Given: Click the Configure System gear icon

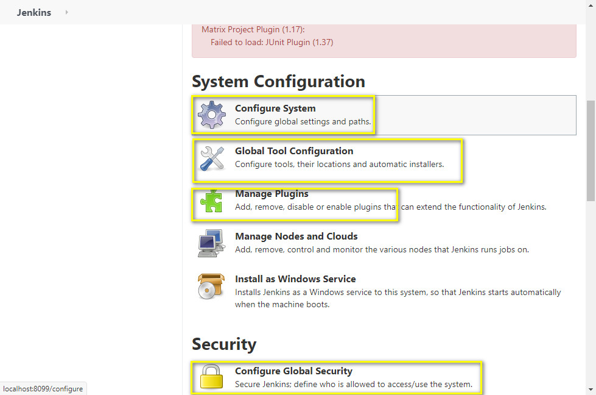Looking at the screenshot, I should point(212,115).
